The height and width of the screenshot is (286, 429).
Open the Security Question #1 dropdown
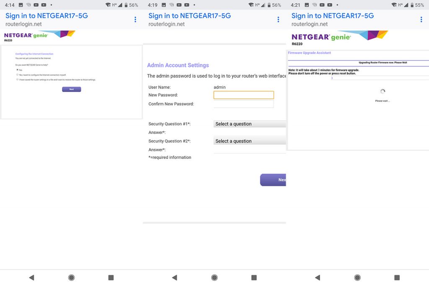[250, 124]
